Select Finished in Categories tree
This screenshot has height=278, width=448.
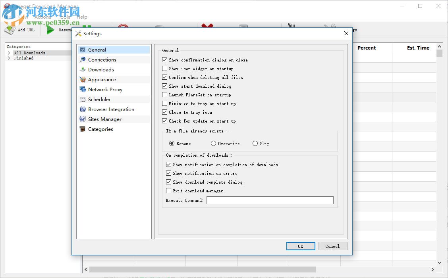click(x=24, y=58)
